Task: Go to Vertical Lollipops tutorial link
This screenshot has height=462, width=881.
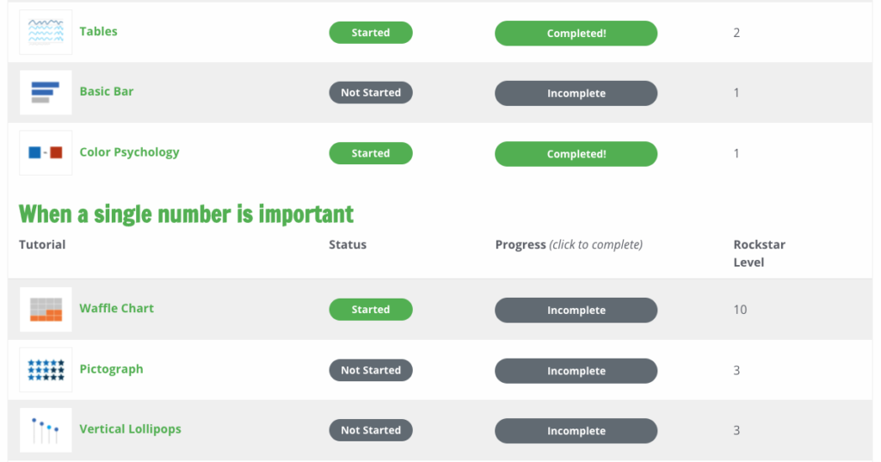Action: pyautogui.click(x=131, y=429)
